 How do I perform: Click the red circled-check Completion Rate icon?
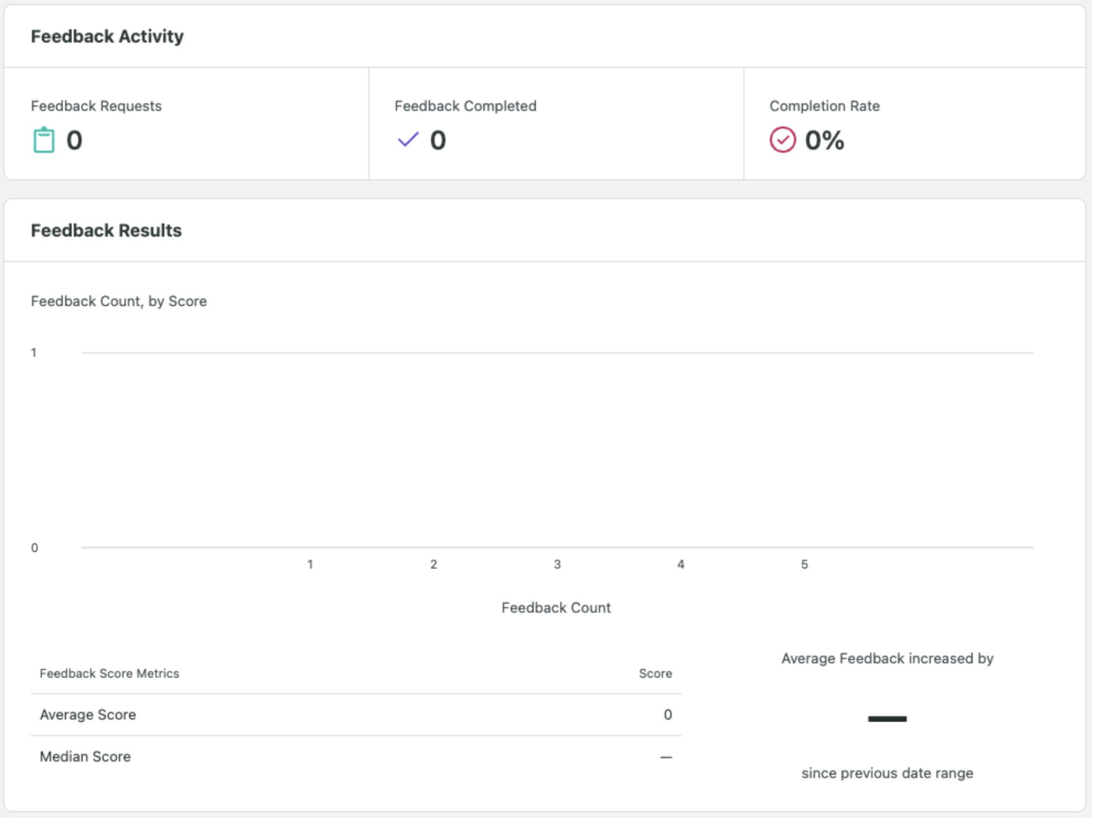coord(782,139)
